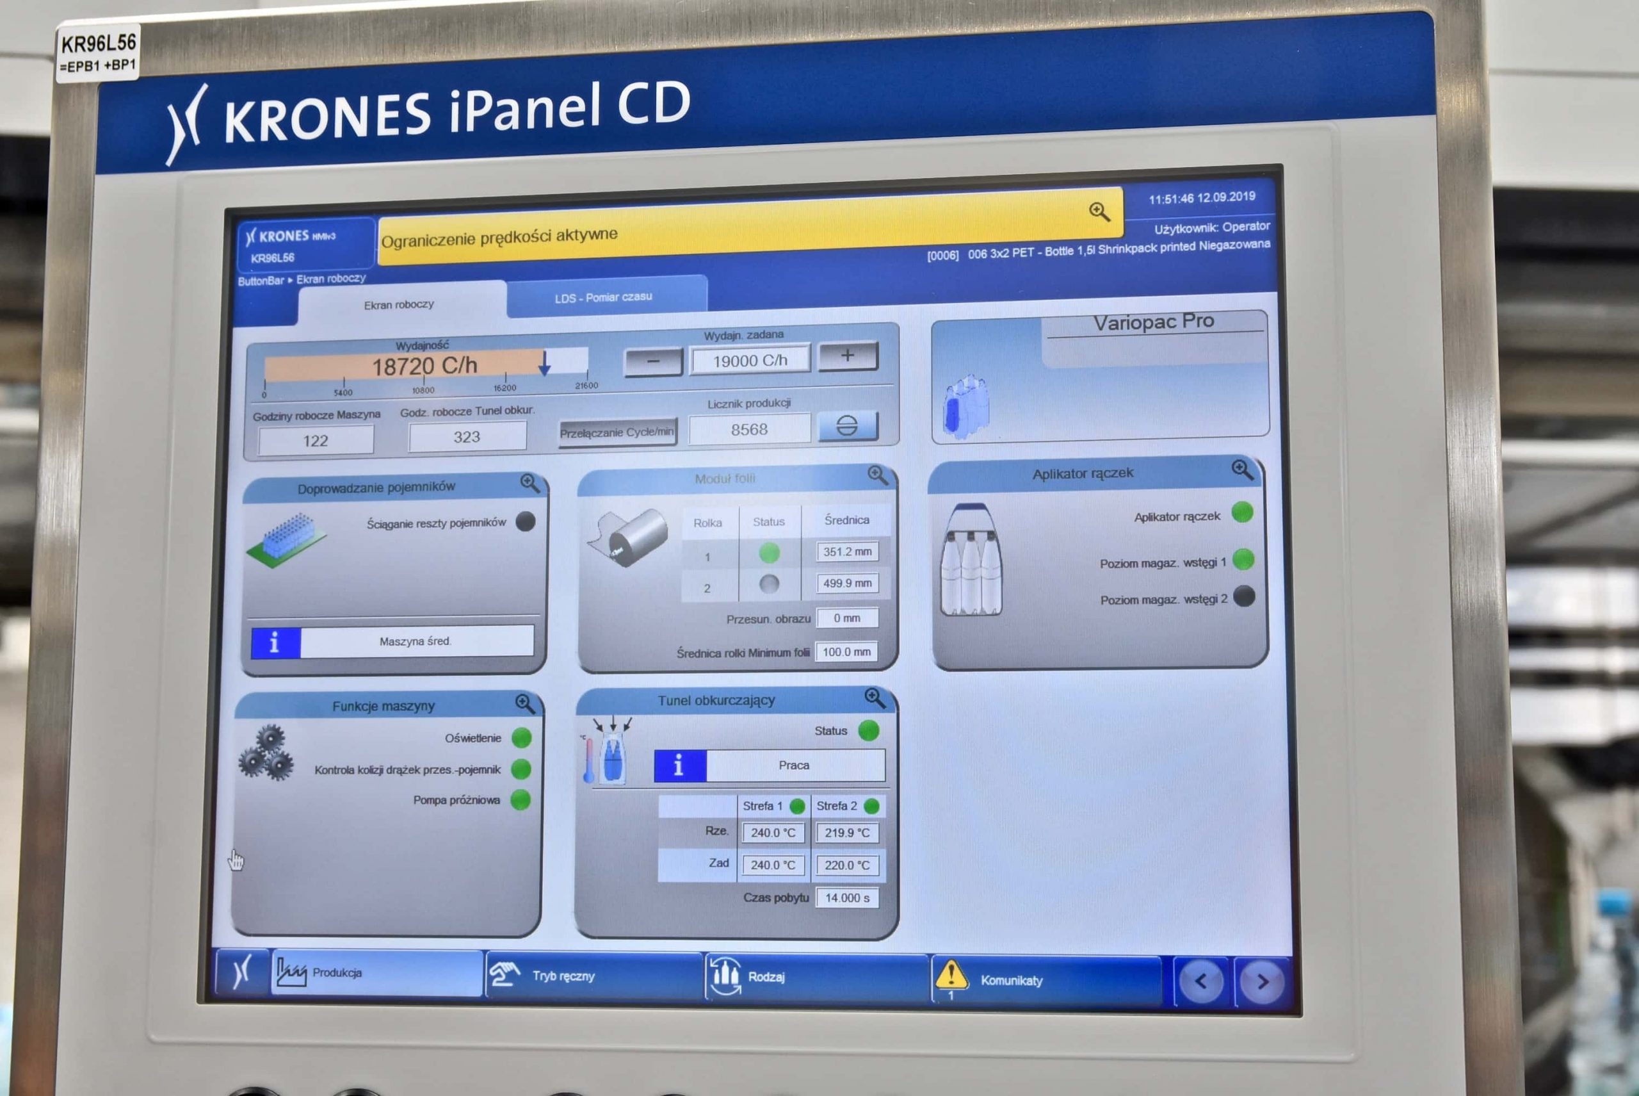Open Tryb ręczny manual mode
This screenshot has height=1096, width=1639.
tap(594, 974)
